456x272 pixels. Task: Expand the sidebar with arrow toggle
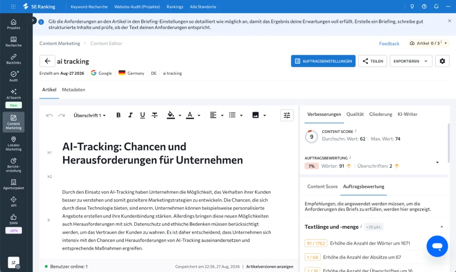(x=33, y=21)
